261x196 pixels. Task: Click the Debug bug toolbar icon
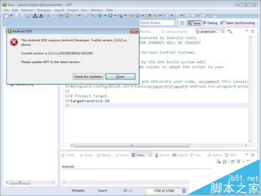point(100,16)
